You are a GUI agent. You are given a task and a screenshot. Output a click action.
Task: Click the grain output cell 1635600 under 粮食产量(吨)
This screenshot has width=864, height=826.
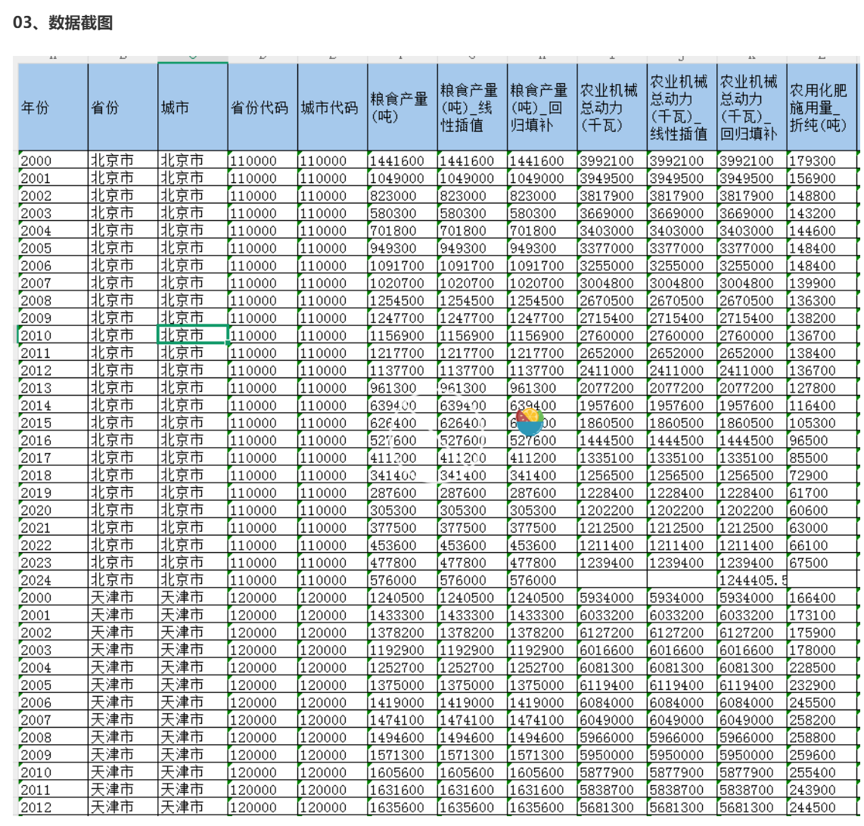(402, 807)
